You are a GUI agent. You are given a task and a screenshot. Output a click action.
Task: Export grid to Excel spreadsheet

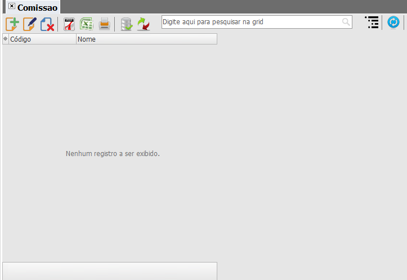coord(86,24)
